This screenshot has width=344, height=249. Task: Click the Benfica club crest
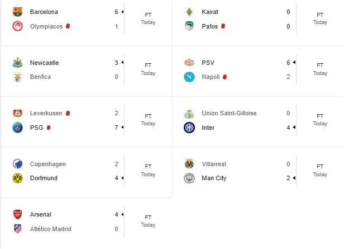pos(17,77)
